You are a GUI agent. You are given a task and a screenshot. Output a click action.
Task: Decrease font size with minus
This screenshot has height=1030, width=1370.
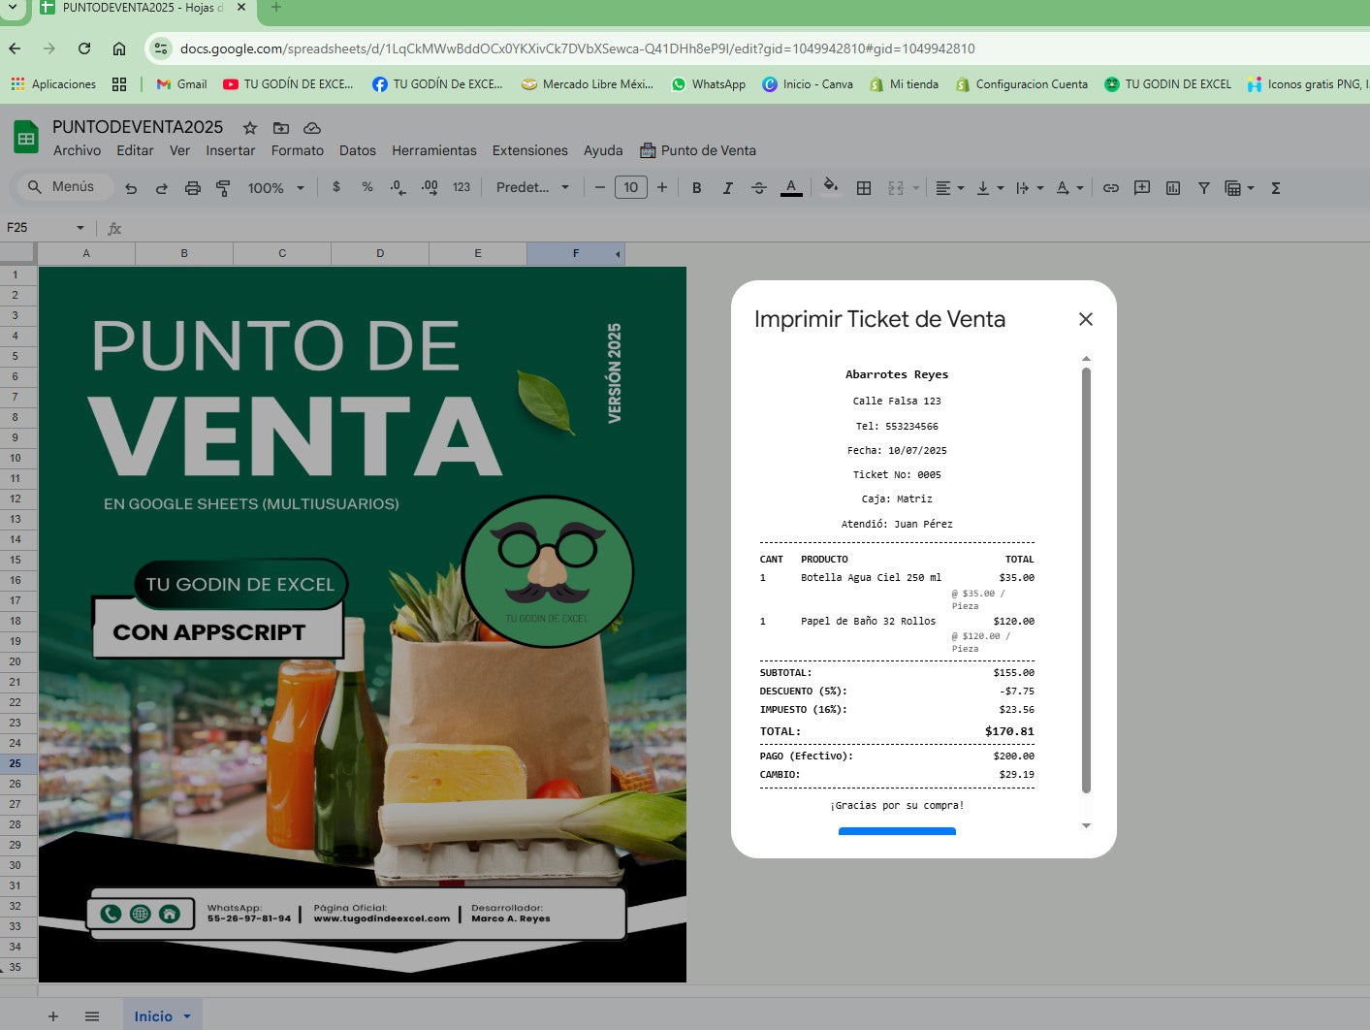[600, 187]
